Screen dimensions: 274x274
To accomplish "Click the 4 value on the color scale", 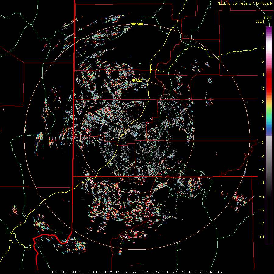I will 263,75.
